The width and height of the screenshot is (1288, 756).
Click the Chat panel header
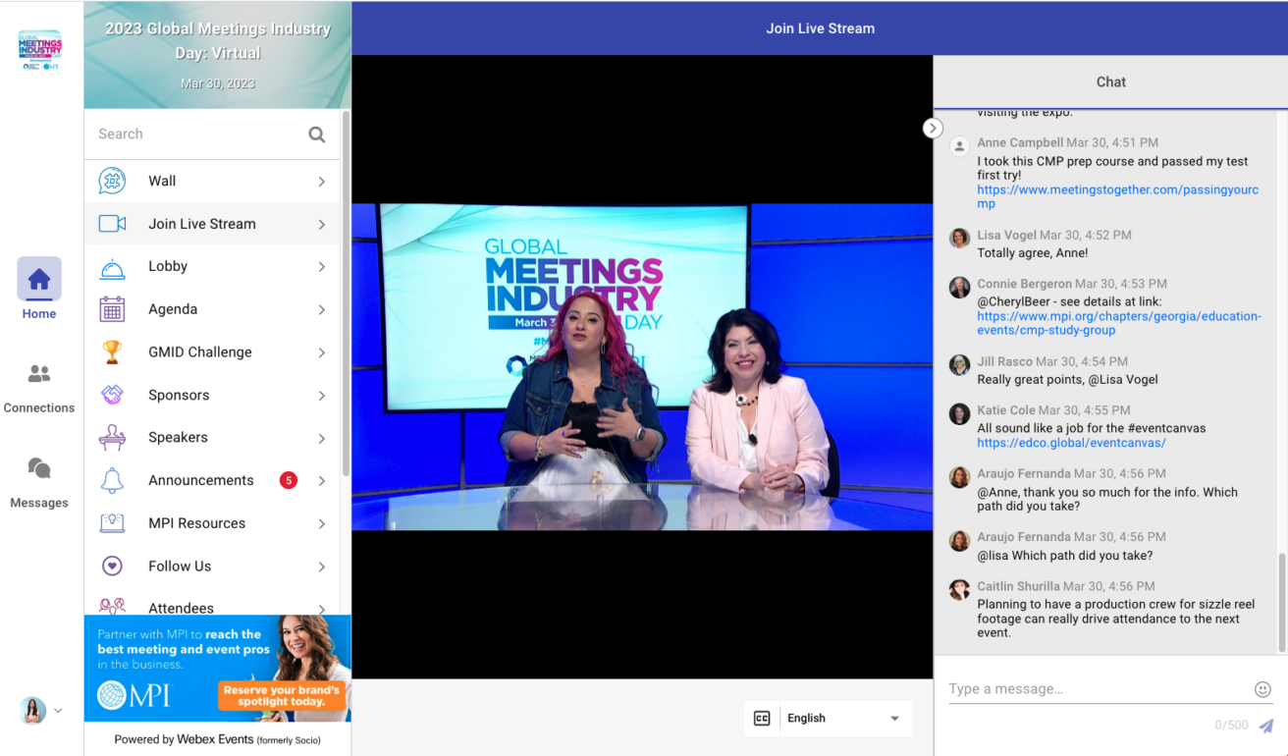click(x=1110, y=81)
